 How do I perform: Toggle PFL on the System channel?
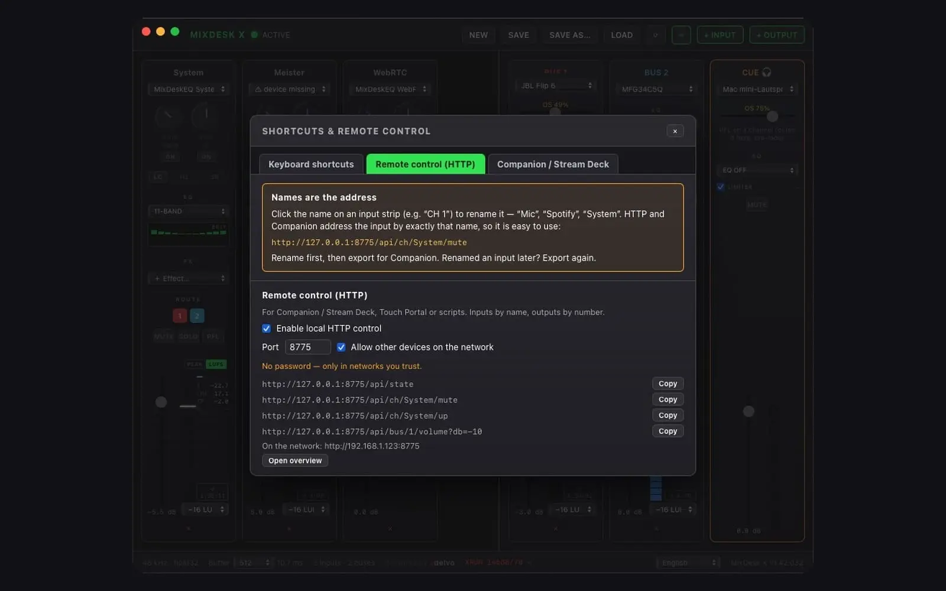pos(212,336)
